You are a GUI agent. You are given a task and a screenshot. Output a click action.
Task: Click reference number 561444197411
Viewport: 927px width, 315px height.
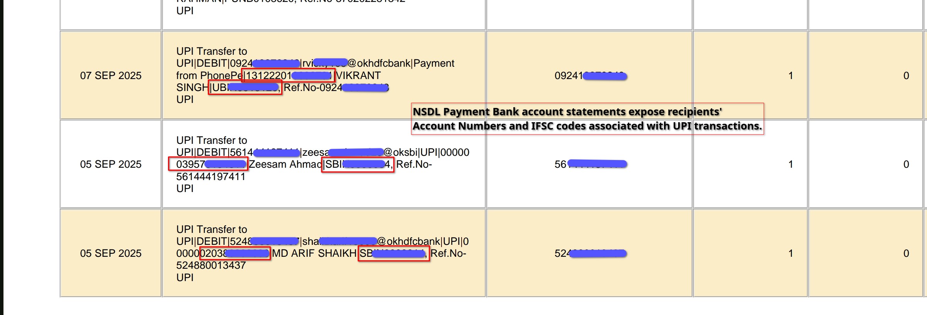[x=211, y=177]
